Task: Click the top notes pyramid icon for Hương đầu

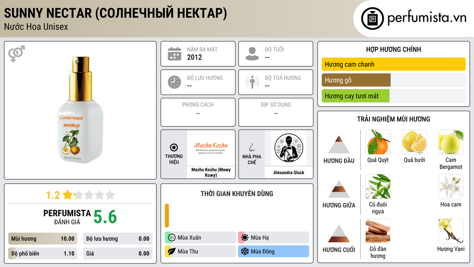Action: [339, 145]
